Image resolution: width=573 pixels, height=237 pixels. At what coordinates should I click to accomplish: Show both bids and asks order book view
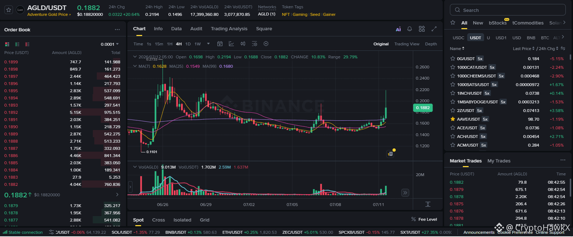tap(7, 44)
